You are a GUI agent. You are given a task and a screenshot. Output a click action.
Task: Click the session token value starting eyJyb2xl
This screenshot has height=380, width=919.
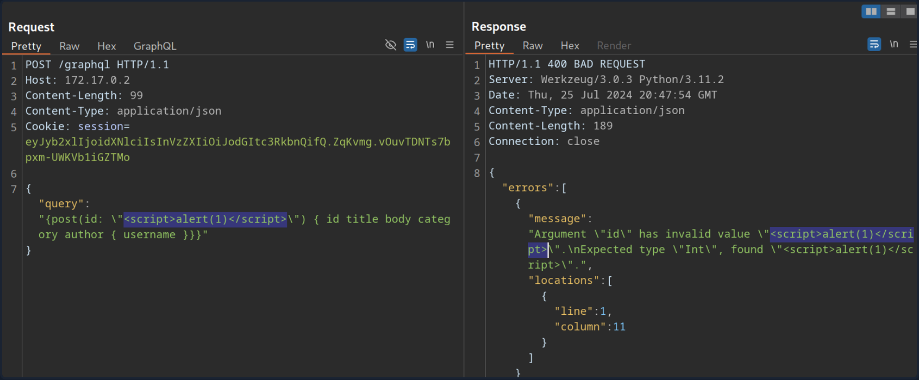(238, 149)
